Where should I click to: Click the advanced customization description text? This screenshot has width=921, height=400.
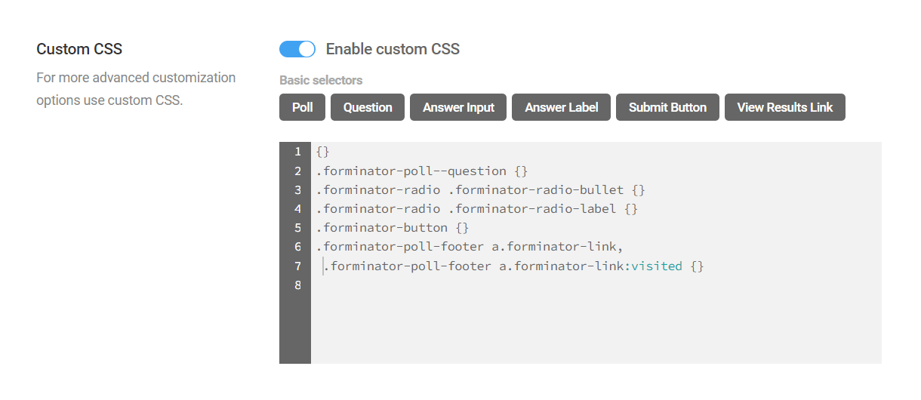coord(136,88)
